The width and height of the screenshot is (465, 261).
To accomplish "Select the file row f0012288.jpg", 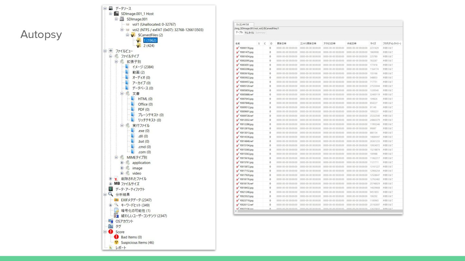I will 318,124.
